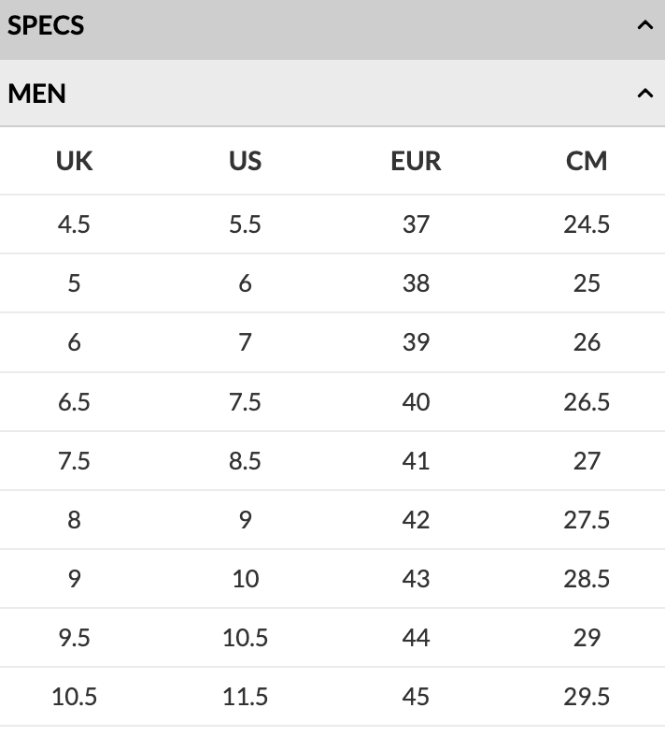Click the 24.5 CM value
Viewport: 665px width, 737px height.
pos(587,224)
